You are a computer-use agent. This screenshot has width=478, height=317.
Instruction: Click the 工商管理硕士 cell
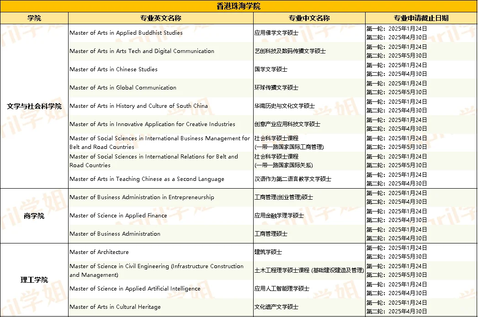pos(309,234)
